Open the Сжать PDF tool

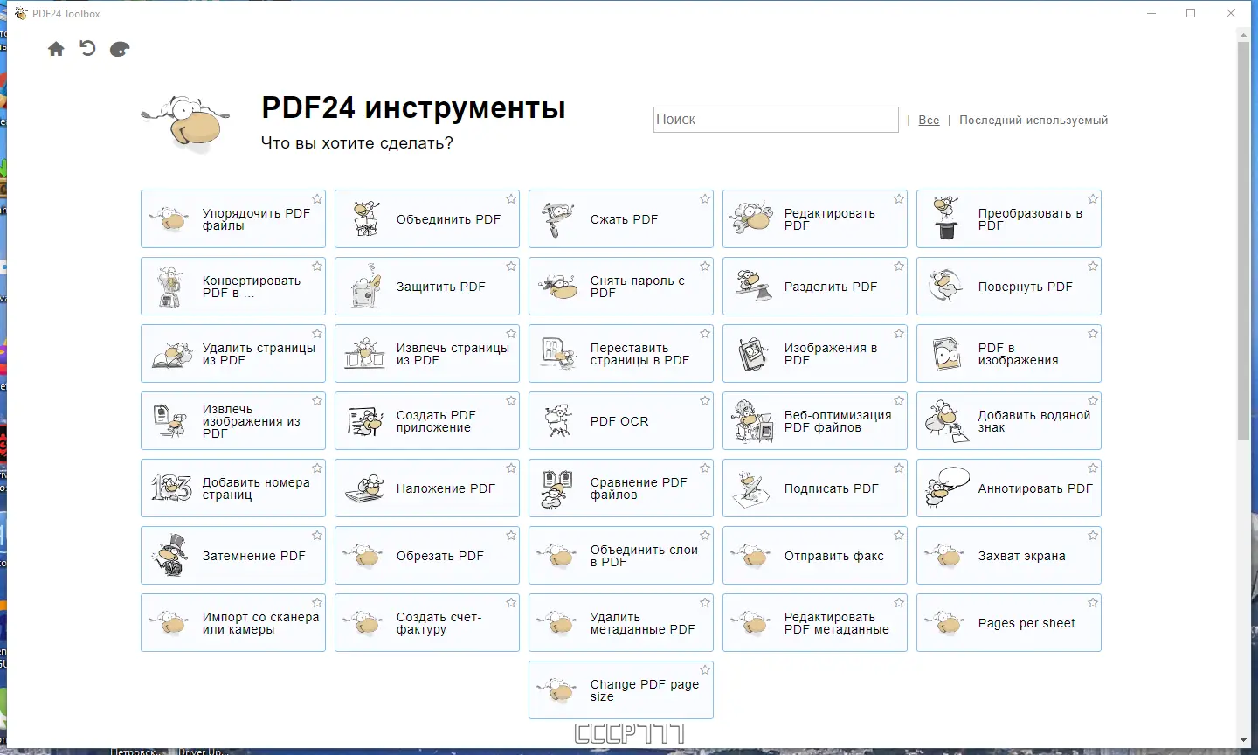(620, 218)
